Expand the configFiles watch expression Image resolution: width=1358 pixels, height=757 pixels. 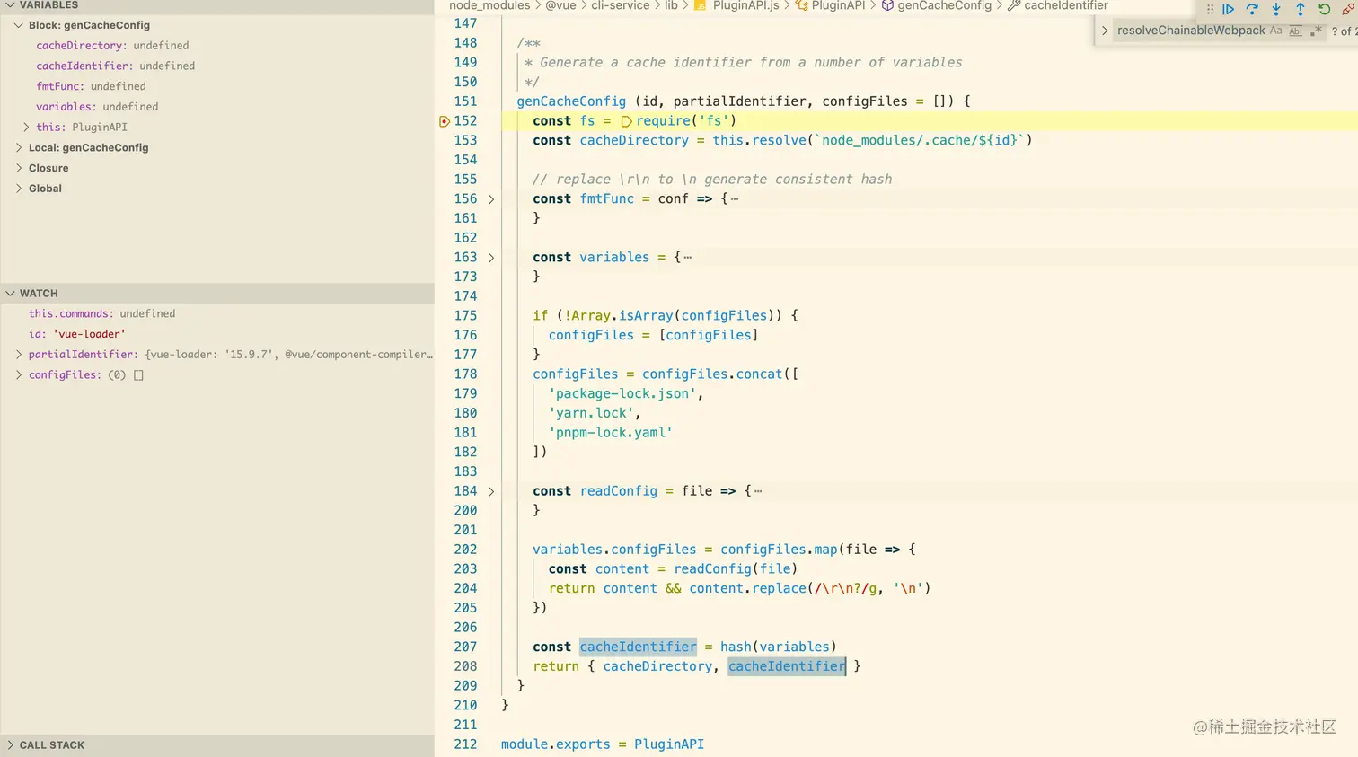tap(19, 375)
